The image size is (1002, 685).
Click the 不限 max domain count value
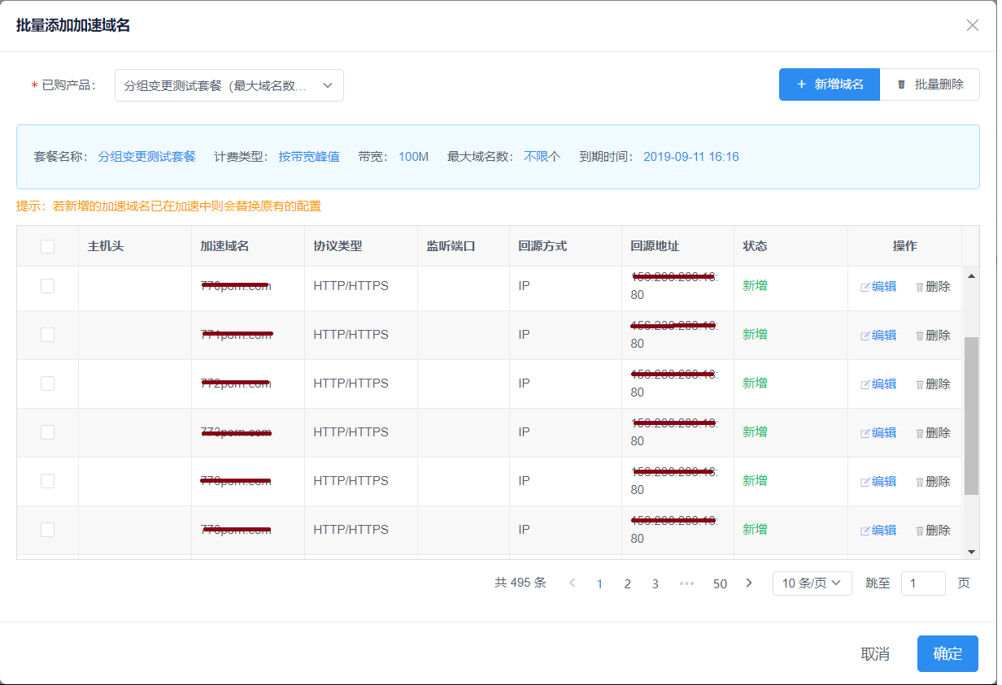click(x=536, y=157)
